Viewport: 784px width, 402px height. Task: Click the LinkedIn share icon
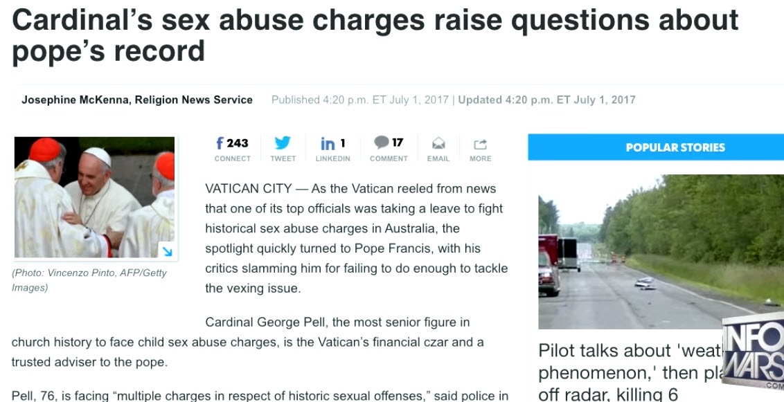(x=328, y=144)
